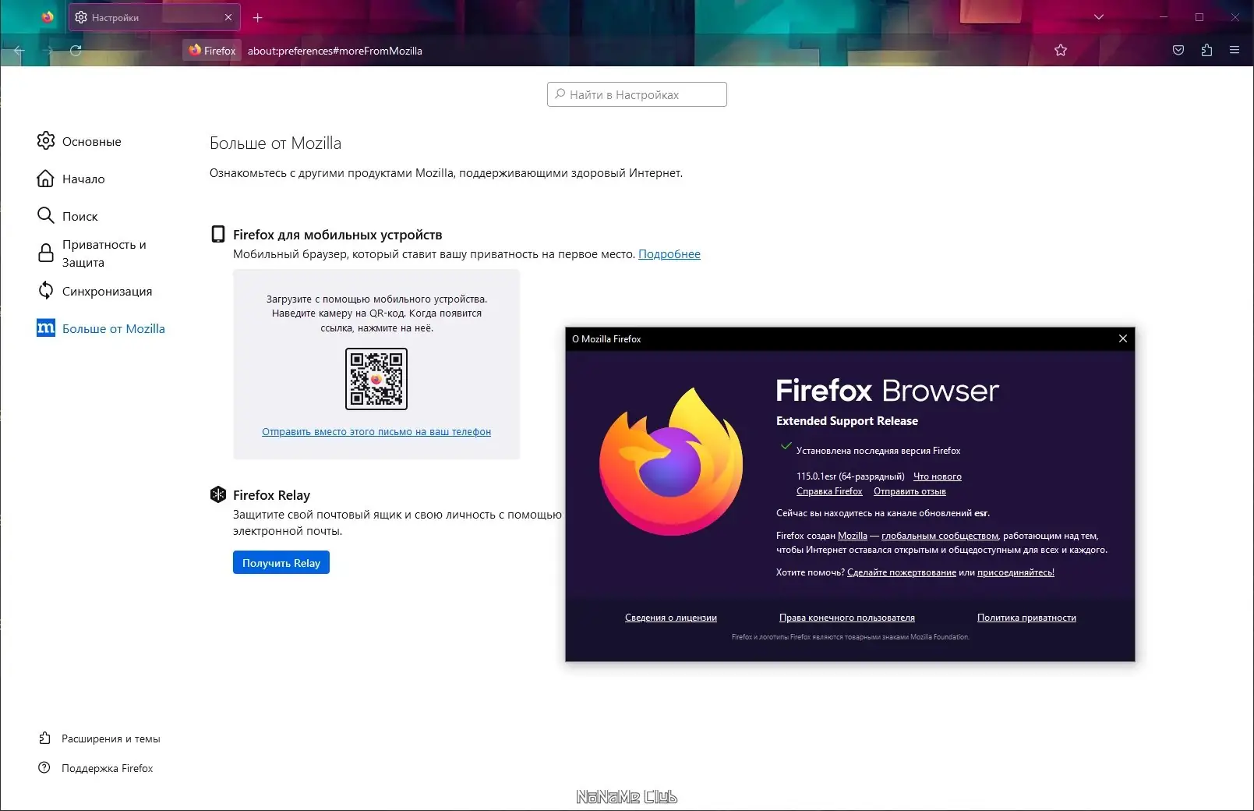Go back with the back arrow

[x=19, y=51]
